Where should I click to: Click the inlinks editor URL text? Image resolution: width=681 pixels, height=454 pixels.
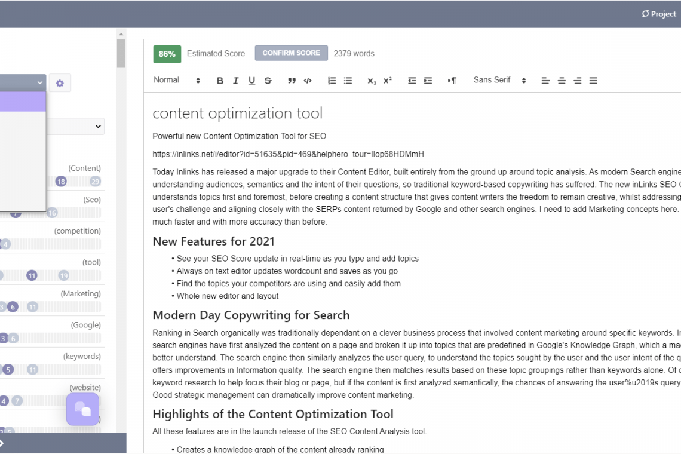tap(288, 154)
